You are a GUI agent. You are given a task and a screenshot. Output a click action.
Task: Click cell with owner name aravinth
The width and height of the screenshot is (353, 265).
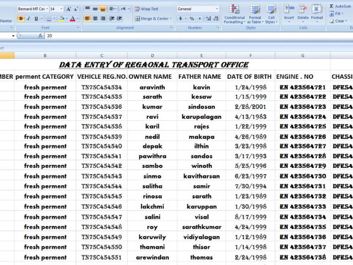tap(152, 87)
